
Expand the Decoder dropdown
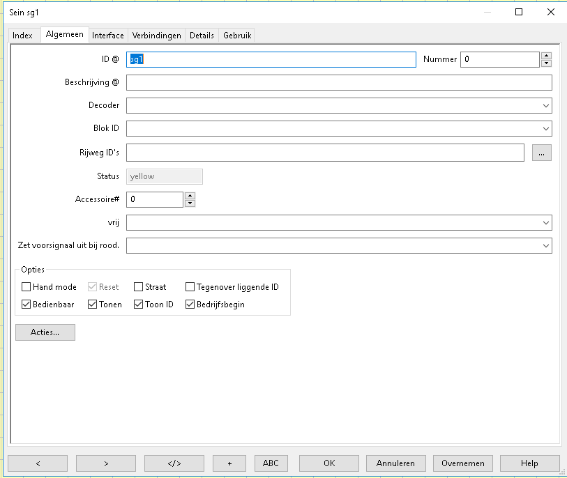545,106
